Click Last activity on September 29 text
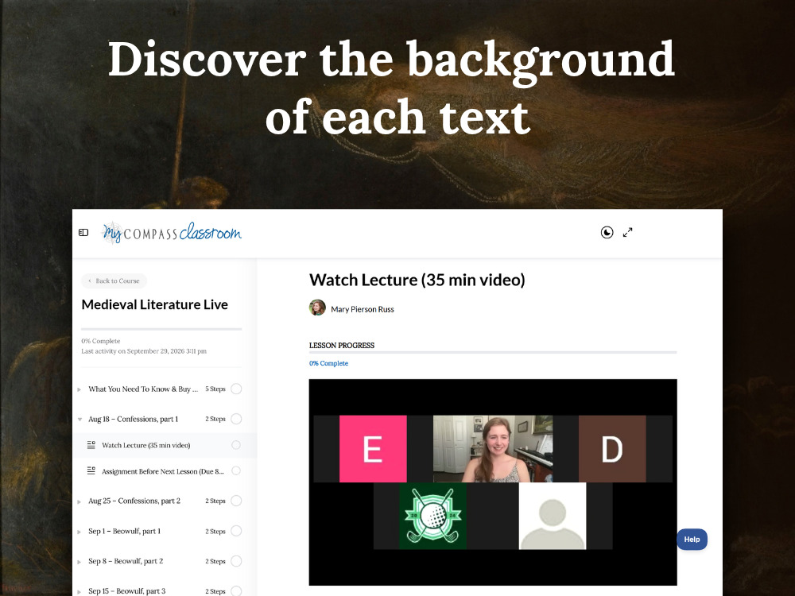 (144, 351)
